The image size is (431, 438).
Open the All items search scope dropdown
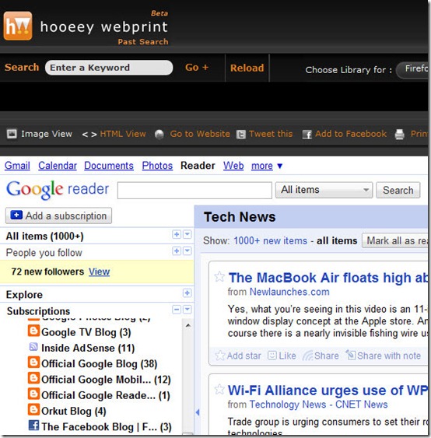click(x=324, y=190)
